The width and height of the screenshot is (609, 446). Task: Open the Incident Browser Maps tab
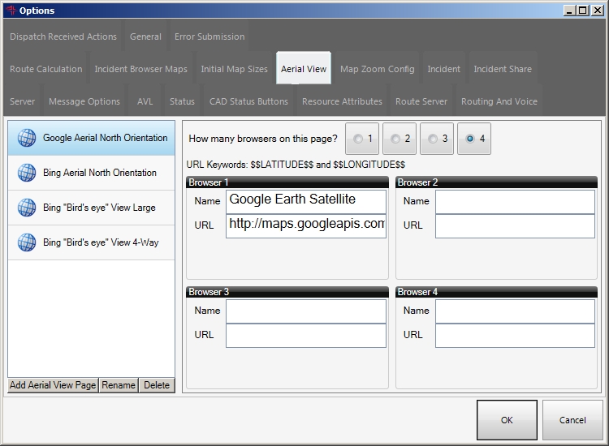[141, 69]
